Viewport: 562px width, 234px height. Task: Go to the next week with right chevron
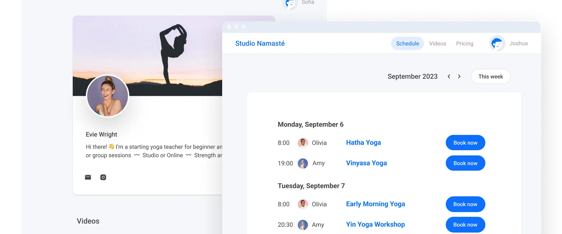(x=459, y=76)
